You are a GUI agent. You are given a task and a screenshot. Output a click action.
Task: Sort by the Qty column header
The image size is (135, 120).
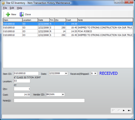[x=60, y=20]
